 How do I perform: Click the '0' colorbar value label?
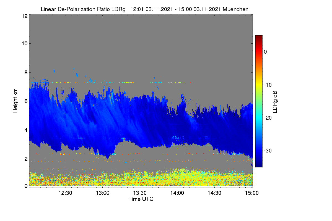pyautogui.click(x=265, y=52)
